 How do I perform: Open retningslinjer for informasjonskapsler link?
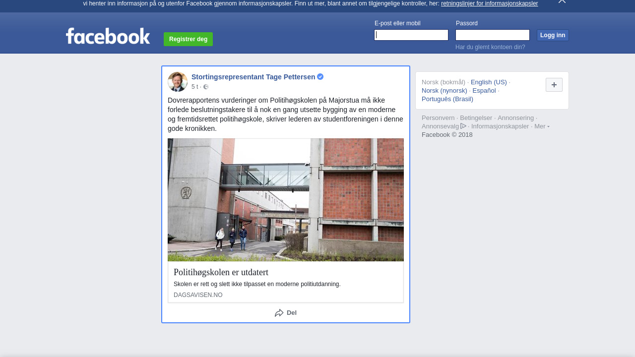pos(489,3)
